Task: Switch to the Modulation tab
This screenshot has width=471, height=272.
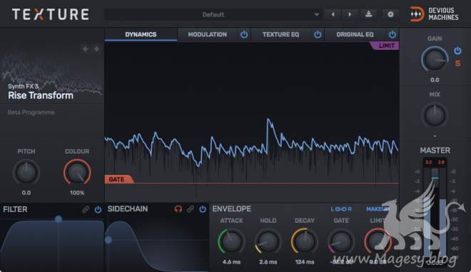Action: click(x=207, y=34)
